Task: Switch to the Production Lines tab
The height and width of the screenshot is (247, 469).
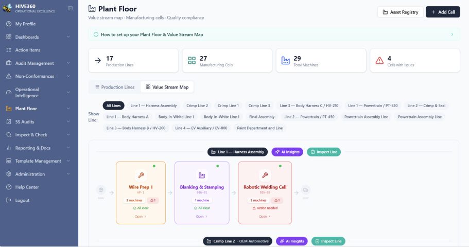Action: pyautogui.click(x=115, y=87)
